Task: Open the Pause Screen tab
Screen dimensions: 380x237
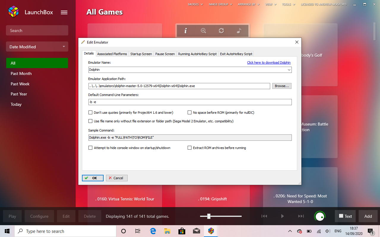Action: coord(165,54)
